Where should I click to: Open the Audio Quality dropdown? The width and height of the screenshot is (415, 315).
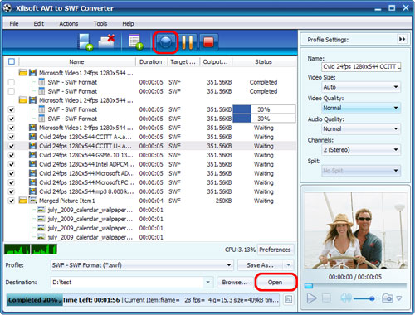pyautogui.click(x=361, y=128)
